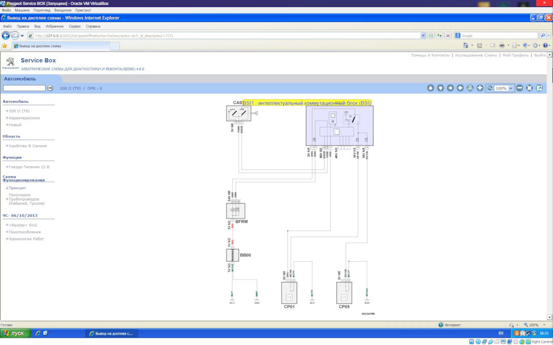Open IE 'Сервис' menu

coord(75,26)
